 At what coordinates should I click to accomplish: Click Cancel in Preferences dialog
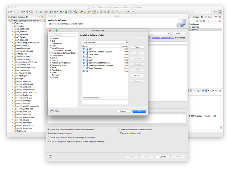(123, 111)
